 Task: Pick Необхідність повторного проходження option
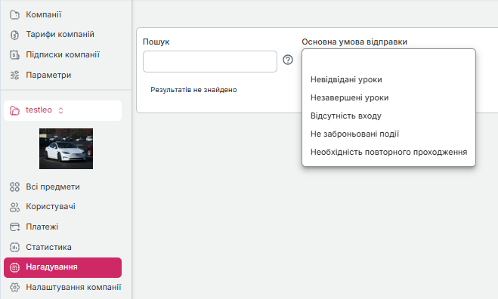388,152
